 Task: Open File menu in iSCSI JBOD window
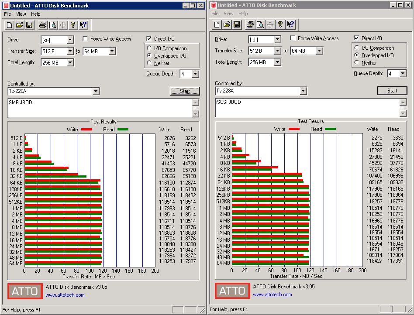[x=215, y=14]
